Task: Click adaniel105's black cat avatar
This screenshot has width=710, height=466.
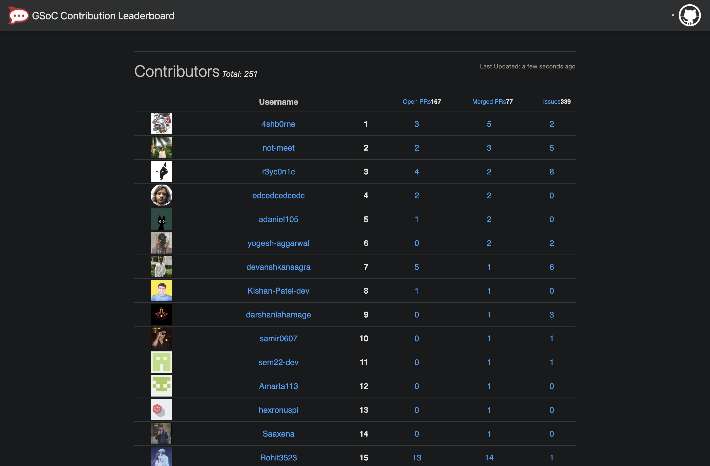Action: point(161,219)
